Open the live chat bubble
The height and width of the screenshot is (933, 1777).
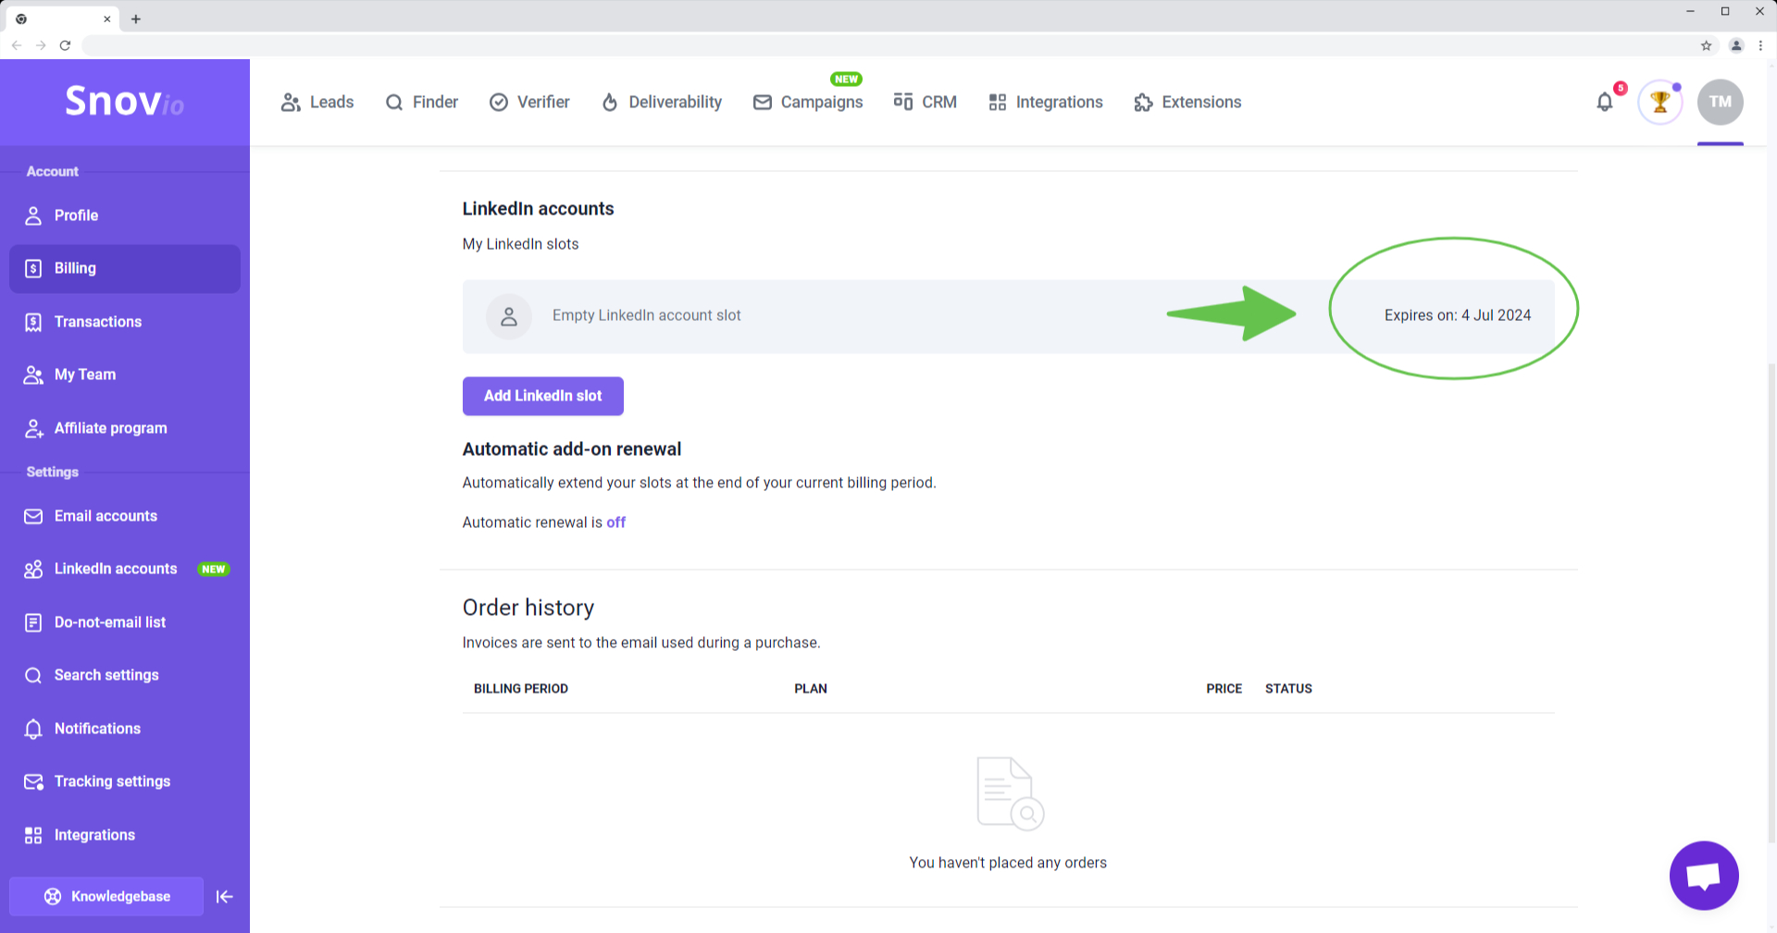coord(1704,875)
